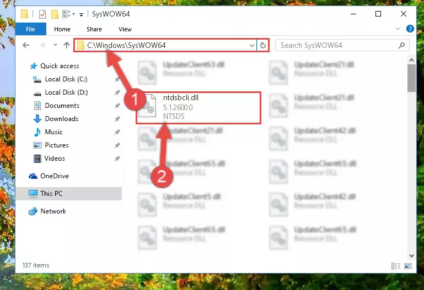The image size is (424, 290).
Task: Switch to Details view in status bar
Action: click(396, 266)
